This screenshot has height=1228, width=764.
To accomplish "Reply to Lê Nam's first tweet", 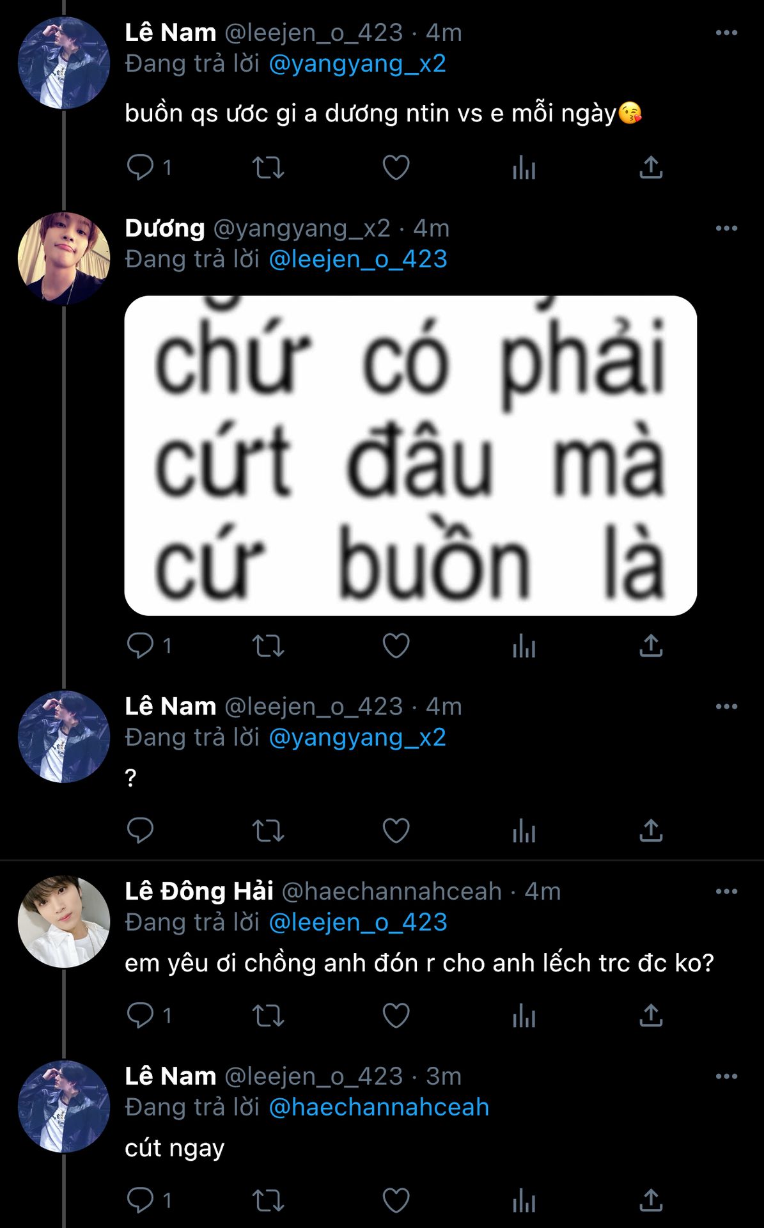I will click(x=140, y=168).
